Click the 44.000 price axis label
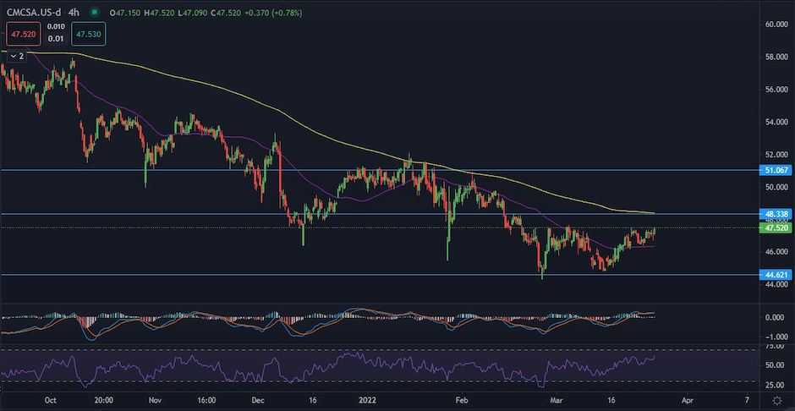This screenshot has width=795, height=411. click(x=777, y=284)
